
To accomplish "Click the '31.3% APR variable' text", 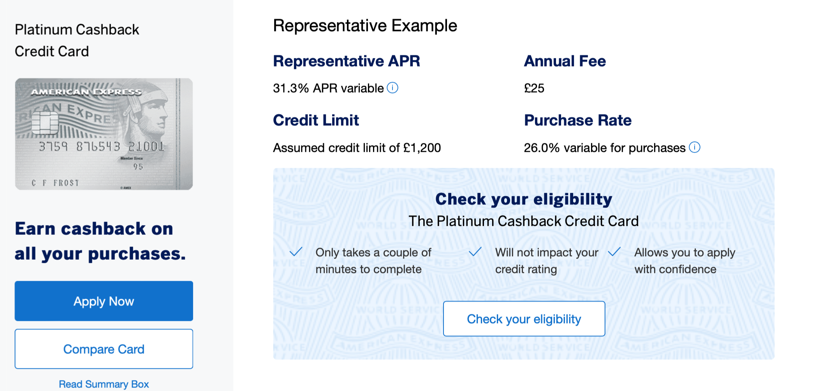I will pos(328,88).
